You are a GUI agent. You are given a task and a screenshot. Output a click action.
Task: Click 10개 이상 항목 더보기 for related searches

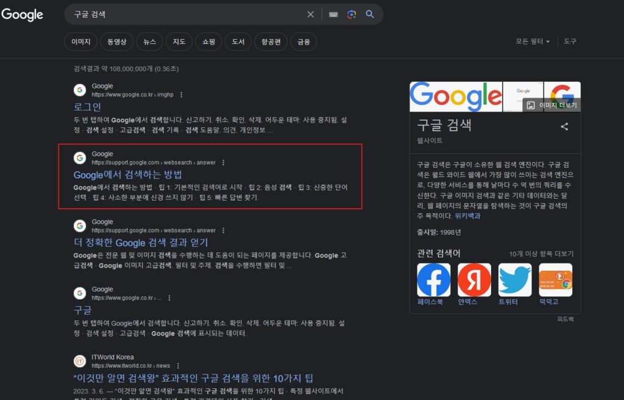[x=541, y=254]
